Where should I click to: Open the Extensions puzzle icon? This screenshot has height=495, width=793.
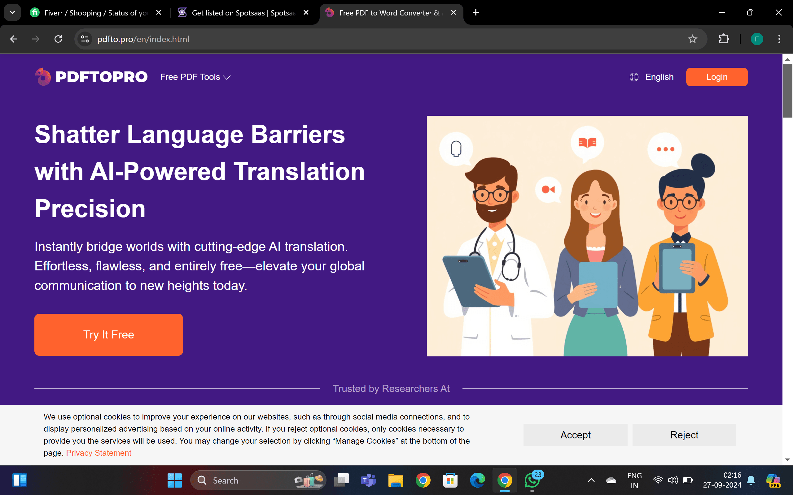click(724, 39)
